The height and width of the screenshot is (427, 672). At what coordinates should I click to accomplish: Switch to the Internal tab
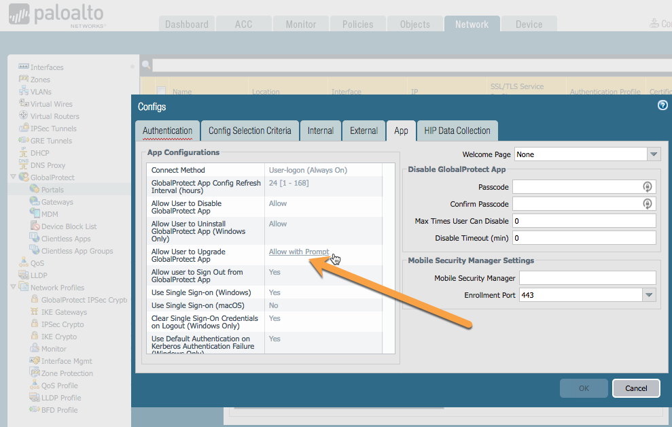point(320,131)
